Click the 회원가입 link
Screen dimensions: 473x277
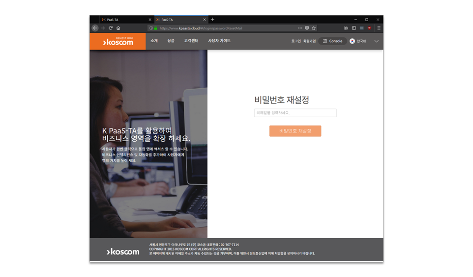coord(309,41)
